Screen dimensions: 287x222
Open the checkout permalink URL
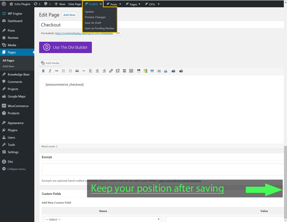tap(84, 33)
